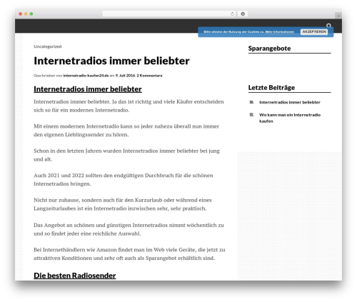Click the cookie notice text 'Bitte stimme der Nutzung'

pos(233,32)
